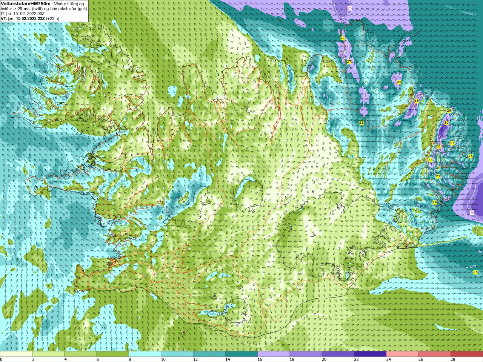Viewport: 483px width, 362px height.
Task: Click the legend scale number 18
Action: point(292,359)
